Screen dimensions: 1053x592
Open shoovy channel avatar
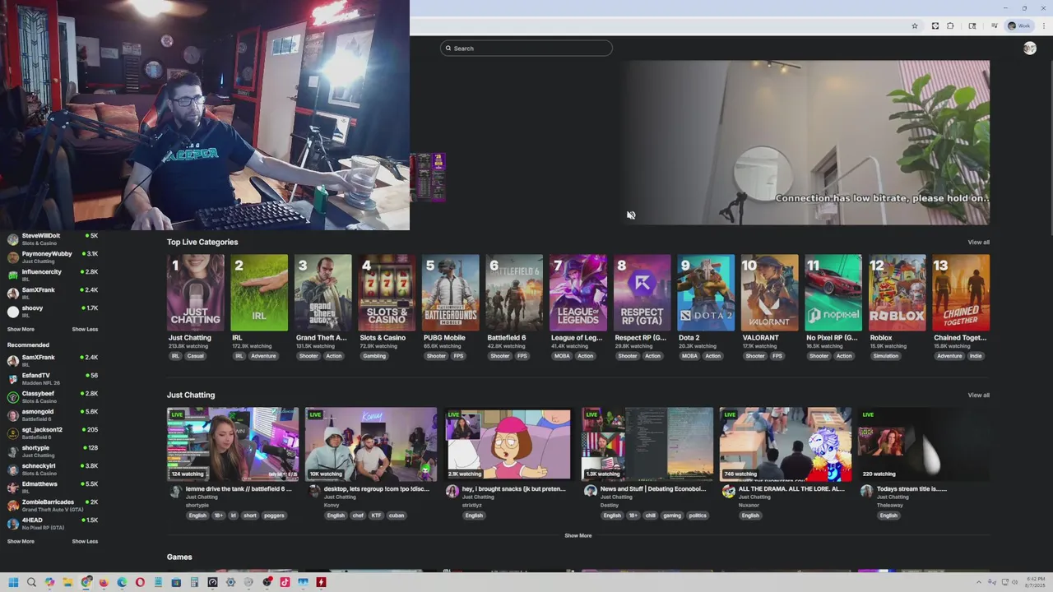click(12, 312)
